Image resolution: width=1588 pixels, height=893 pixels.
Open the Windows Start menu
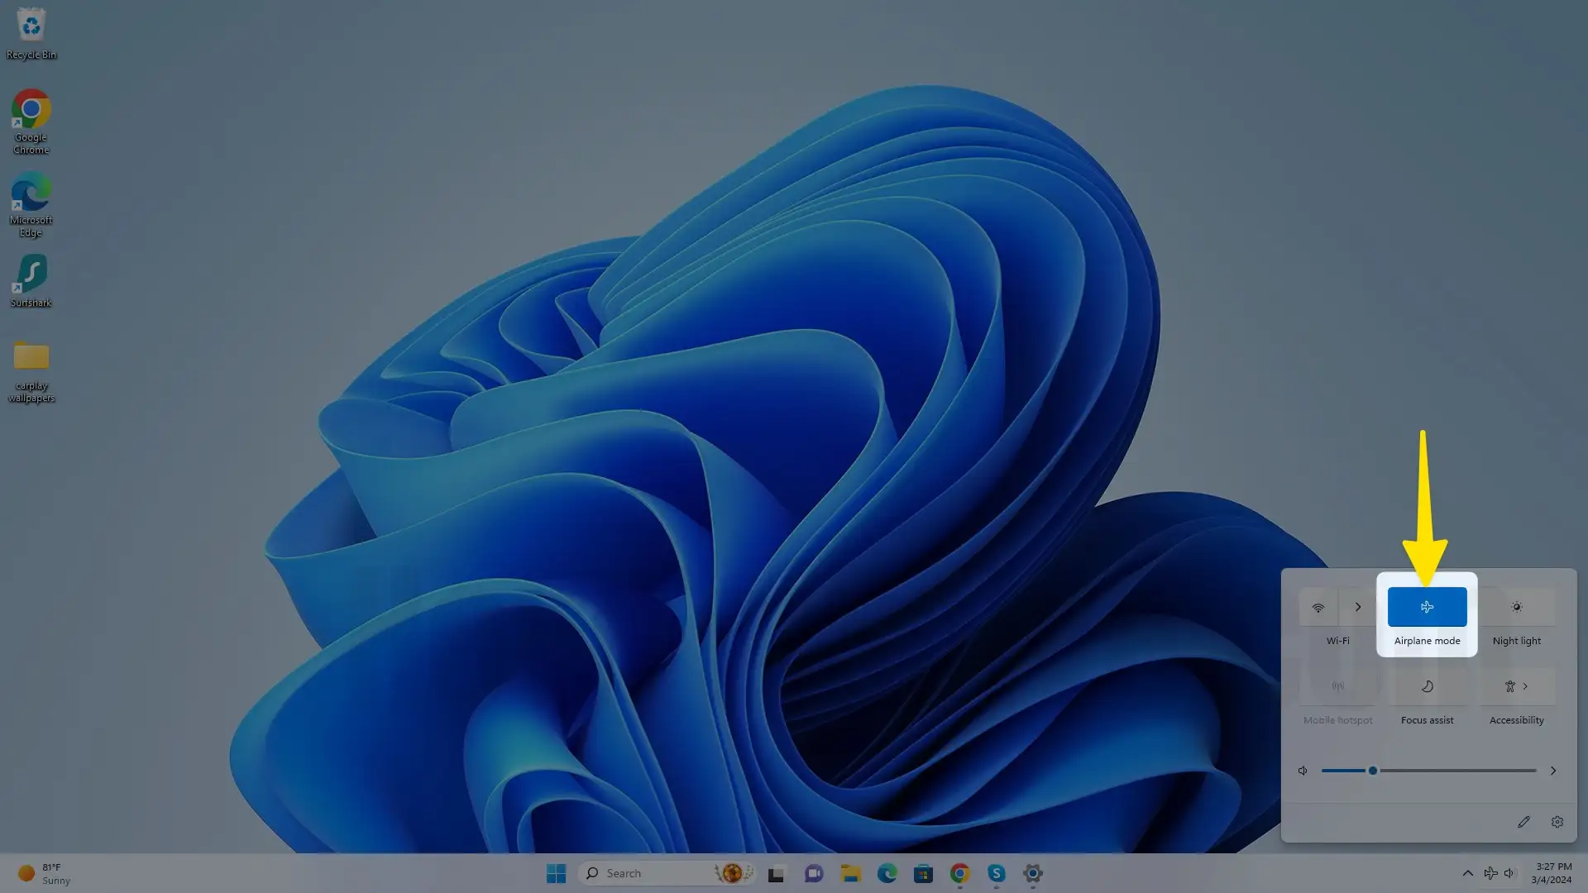[x=556, y=873]
